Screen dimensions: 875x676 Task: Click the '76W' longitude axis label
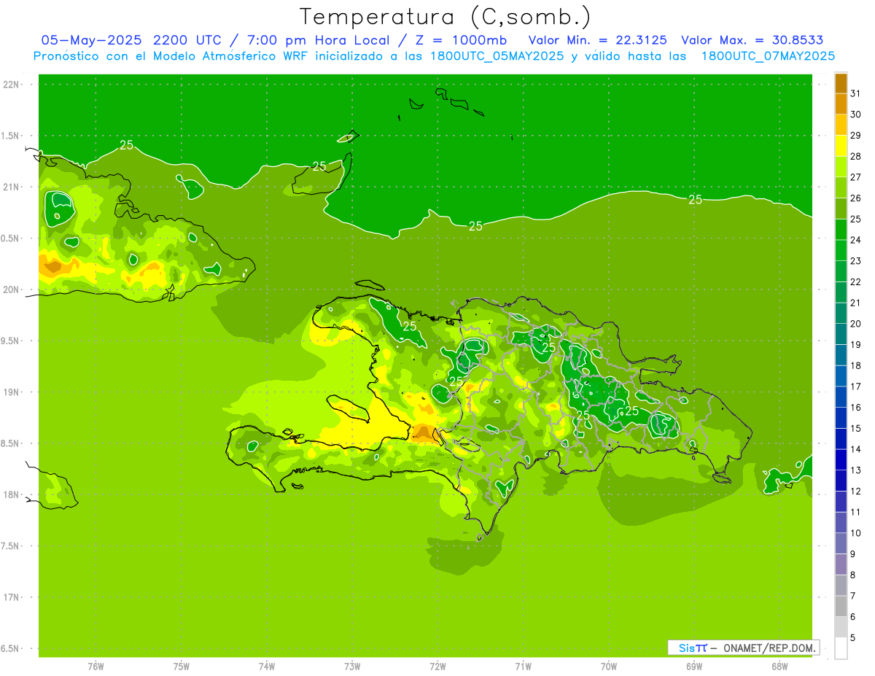96,667
